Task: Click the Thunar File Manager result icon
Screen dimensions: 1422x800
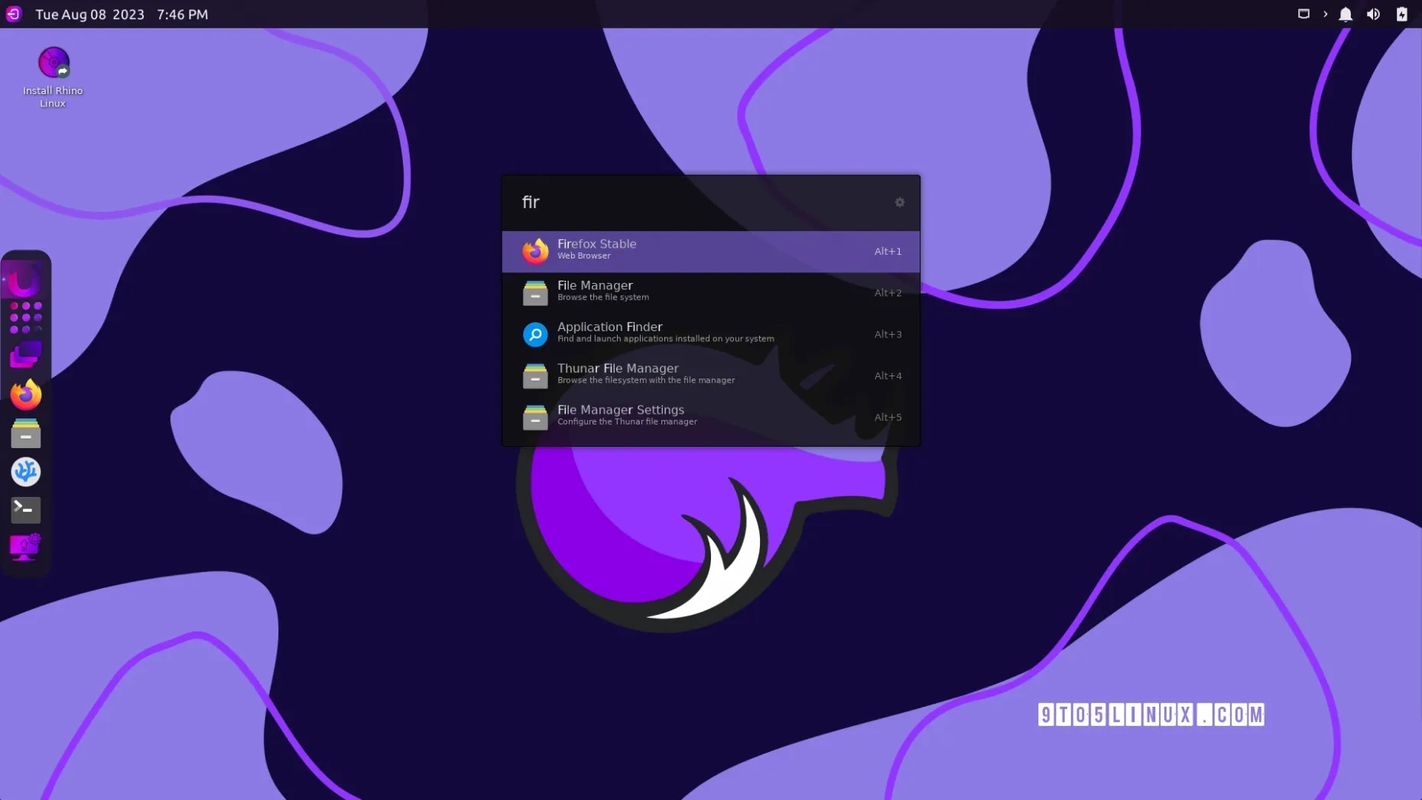Action: [535, 376]
